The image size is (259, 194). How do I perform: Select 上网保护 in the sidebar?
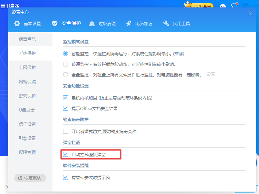(x=30, y=68)
